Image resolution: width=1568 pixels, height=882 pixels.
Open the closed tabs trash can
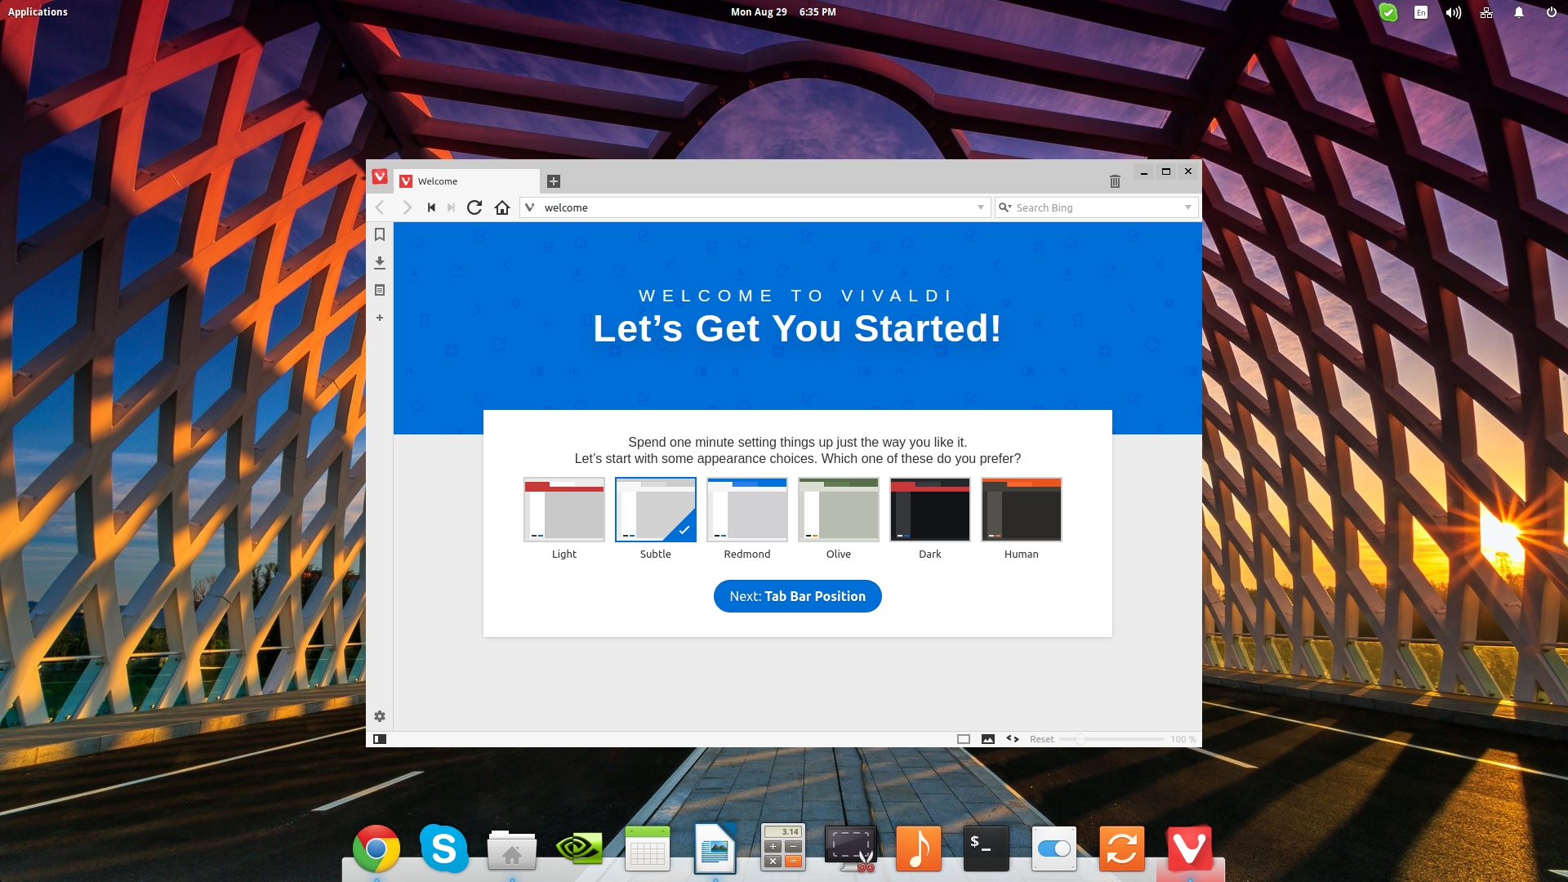click(1115, 181)
